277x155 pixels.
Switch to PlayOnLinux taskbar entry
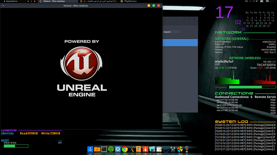(128, 1)
